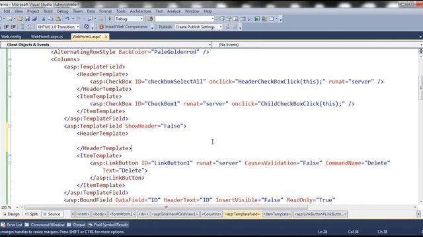The height and width of the screenshot is (237, 423).
Task: Switch to the WebForm1.aspx.cs tab
Action: pyautogui.click(x=47, y=37)
